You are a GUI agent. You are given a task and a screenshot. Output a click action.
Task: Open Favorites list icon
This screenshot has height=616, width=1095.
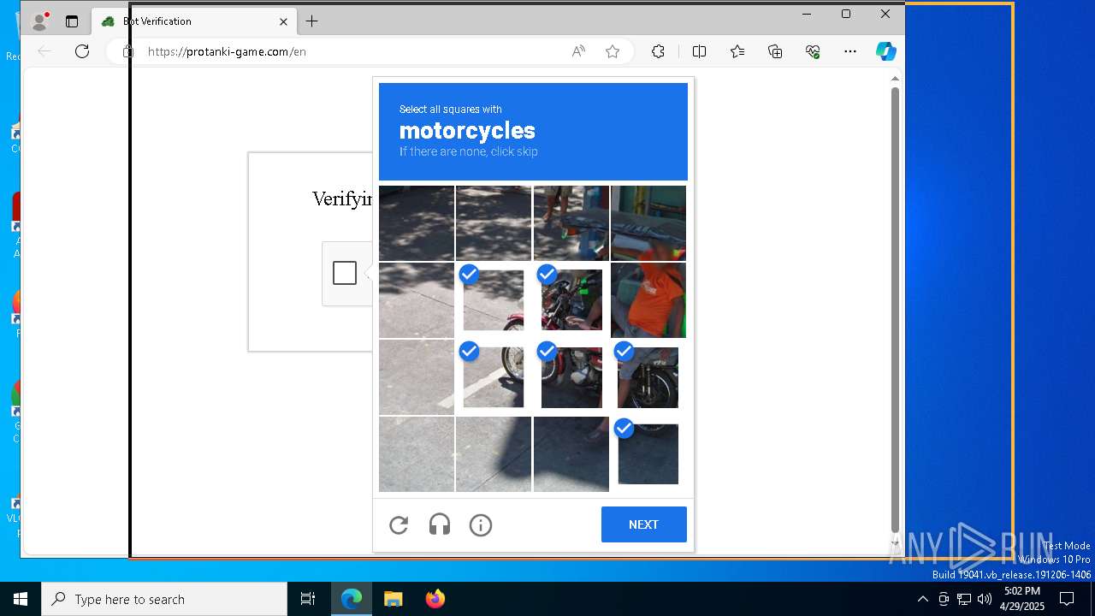click(737, 51)
